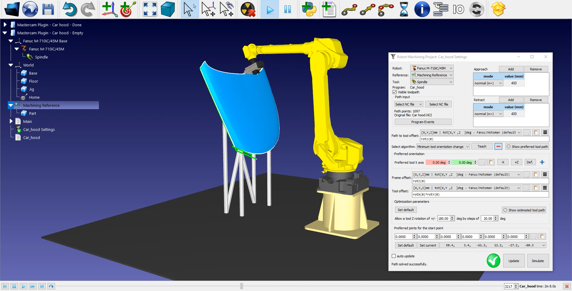This screenshot has height=291, width=572.
Task: Click the Add Python program icon
Action: [x=309, y=9]
